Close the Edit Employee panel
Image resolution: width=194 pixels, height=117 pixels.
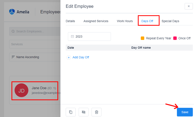tap(189, 6)
